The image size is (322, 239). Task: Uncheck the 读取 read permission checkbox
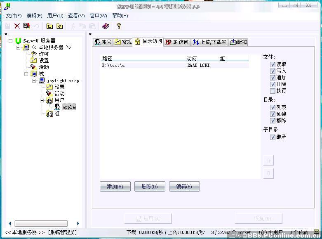pos(273,64)
